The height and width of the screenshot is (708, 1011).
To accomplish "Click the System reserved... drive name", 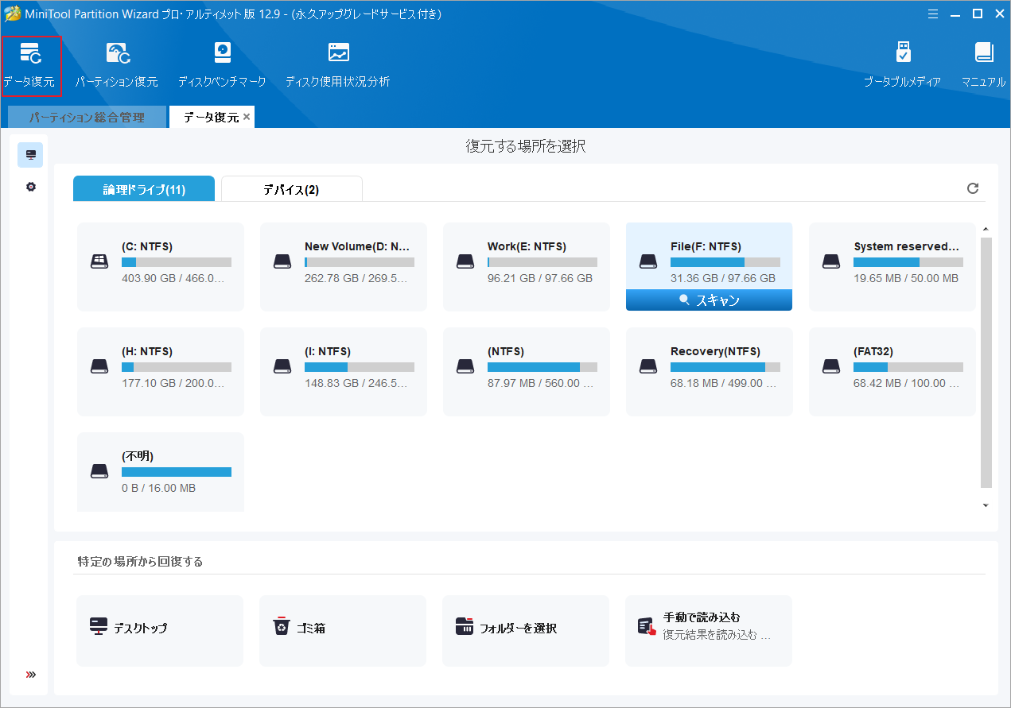I will coord(906,246).
